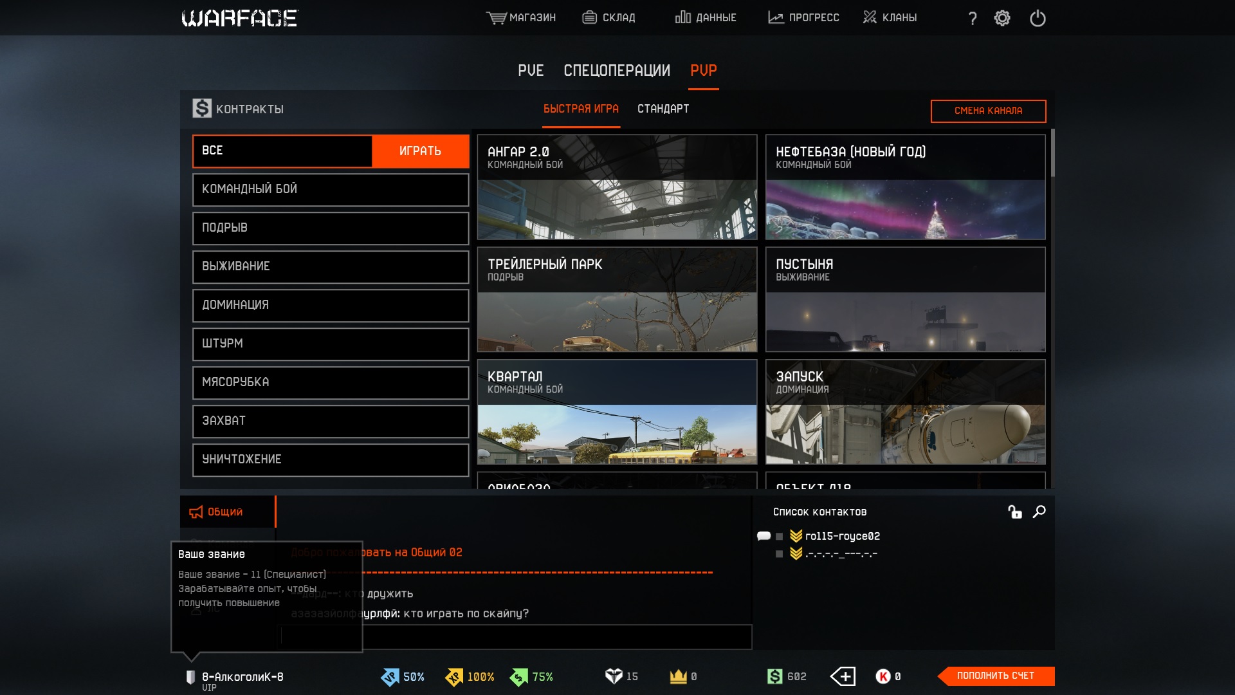Select the Мясорубка mode filter

[331, 382]
